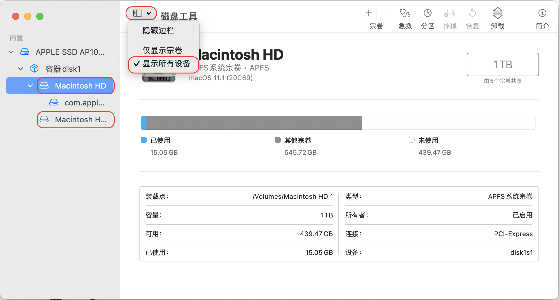Open the Partition (分区) tool

click(x=427, y=14)
